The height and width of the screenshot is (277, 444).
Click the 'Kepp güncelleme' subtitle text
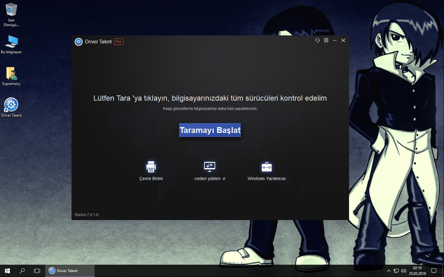tap(210, 109)
